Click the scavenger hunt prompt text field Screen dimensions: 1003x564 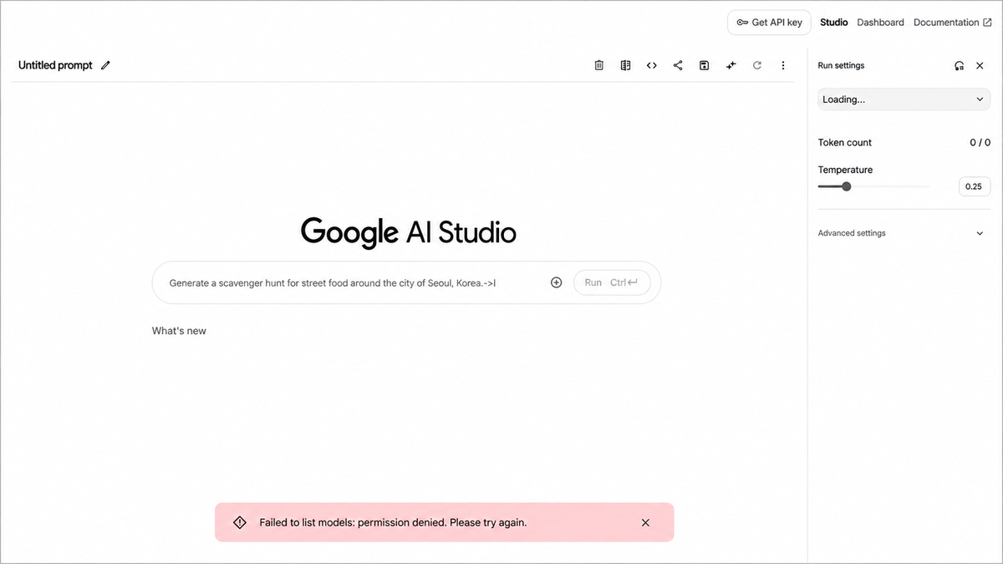(x=352, y=282)
